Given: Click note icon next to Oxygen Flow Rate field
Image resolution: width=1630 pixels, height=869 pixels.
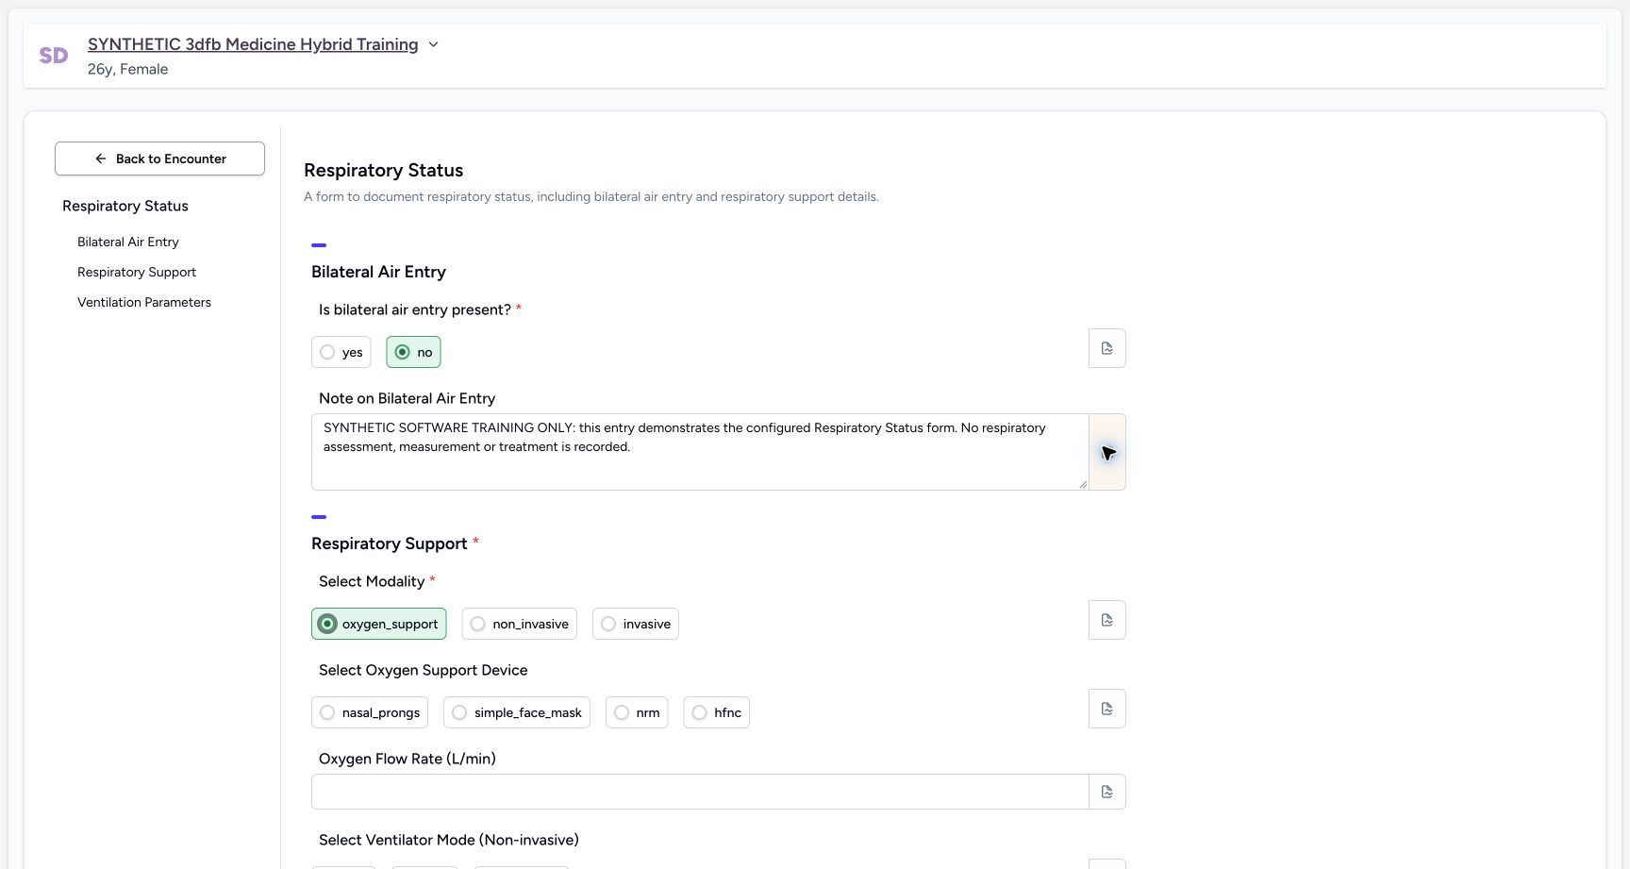Looking at the screenshot, I should pos(1107,792).
